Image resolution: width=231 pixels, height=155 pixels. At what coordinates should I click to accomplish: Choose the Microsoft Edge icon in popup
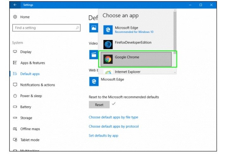click(108, 30)
